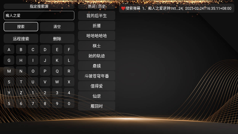
Task: Select hot word 哈哈哈哈哈
Action: (x=97, y=36)
